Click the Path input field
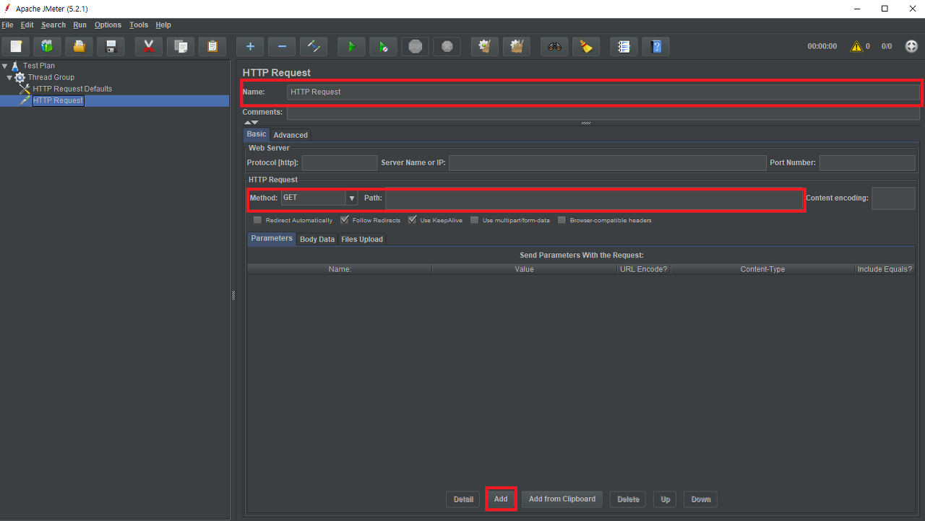This screenshot has height=521, width=925. point(594,198)
